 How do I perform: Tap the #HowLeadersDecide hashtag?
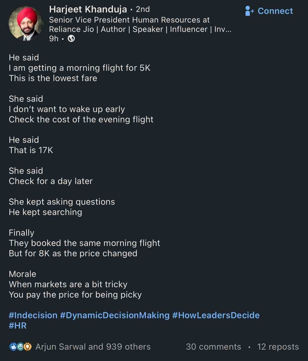click(x=216, y=315)
